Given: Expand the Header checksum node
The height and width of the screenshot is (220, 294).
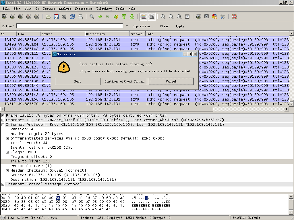Looking at the screenshot, I should click(x=7, y=170).
